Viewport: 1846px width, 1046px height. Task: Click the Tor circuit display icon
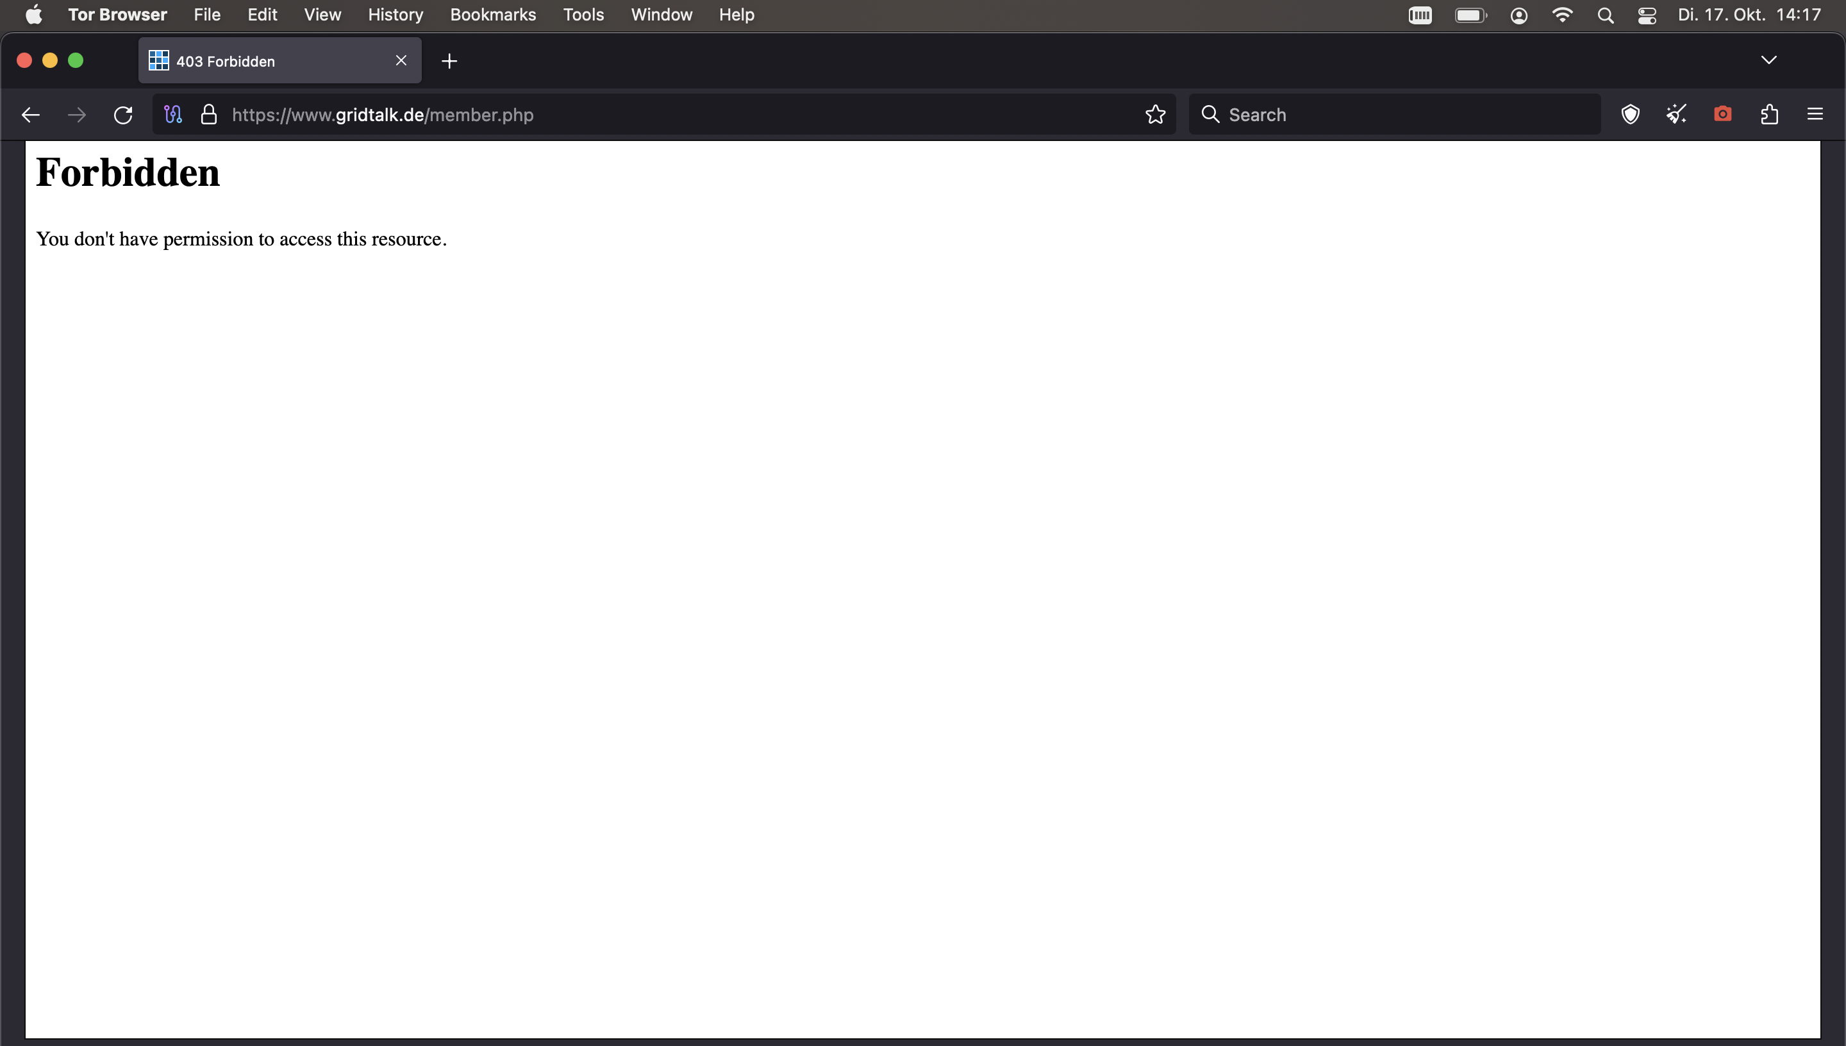click(173, 114)
